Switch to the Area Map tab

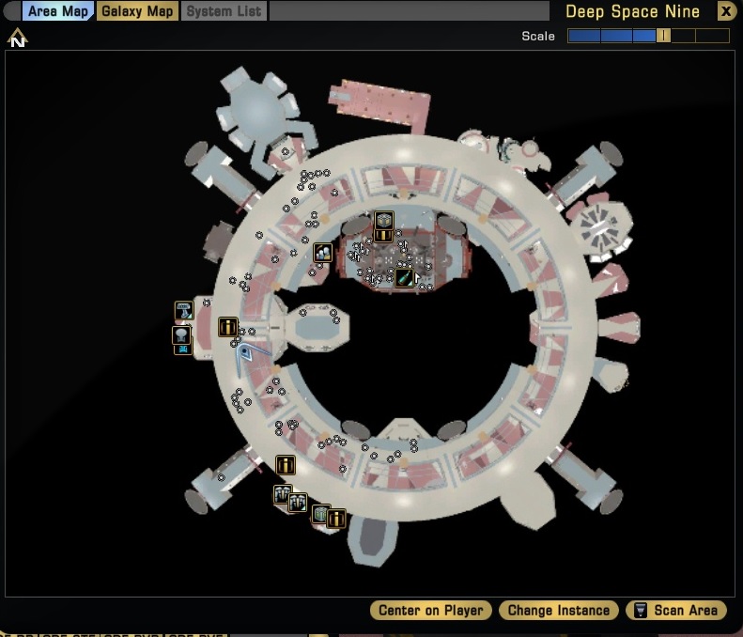coord(58,11)
